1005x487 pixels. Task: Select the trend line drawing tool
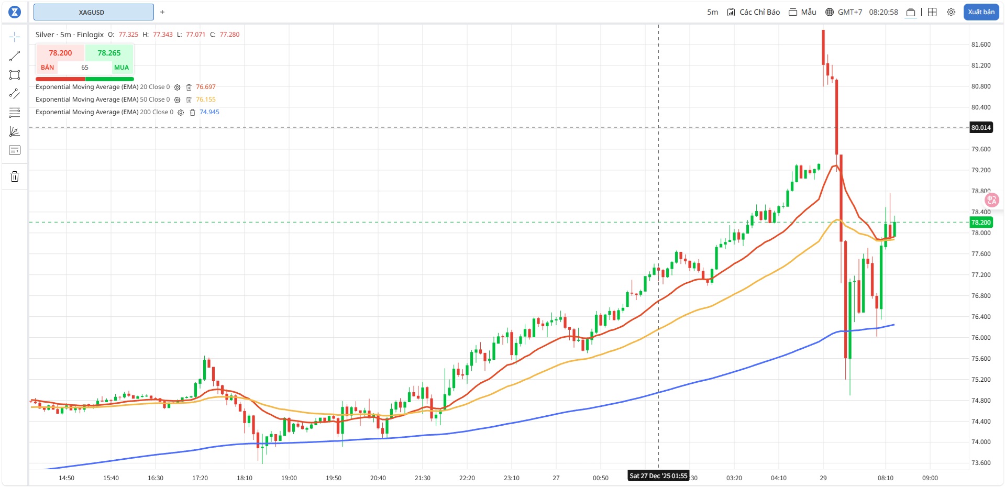tap(15, 56)
